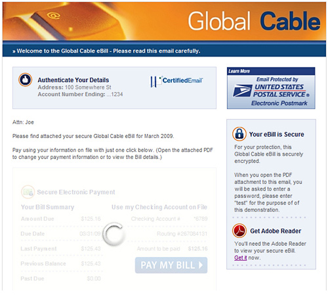Click the 'Amount to be paid' label
328x297 pixels.
(159, 249)
